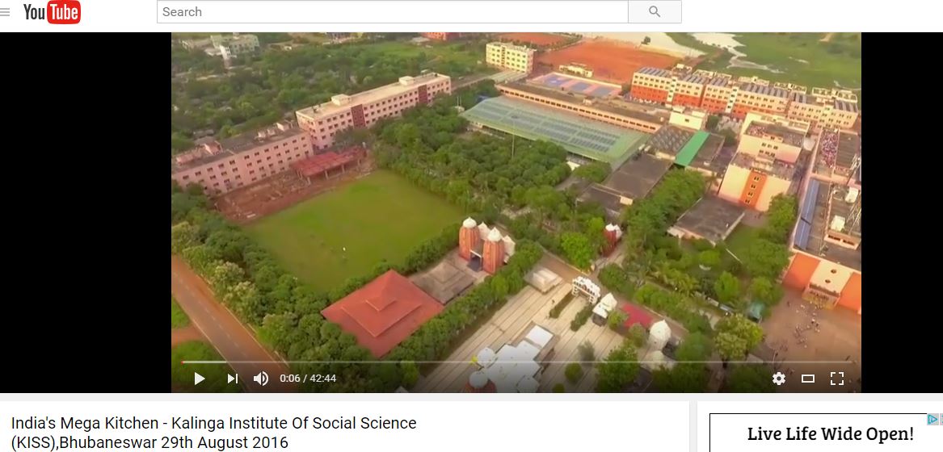Open the player settings gear menu
This screenshot has height=452, width=943.
coord(779,378)
